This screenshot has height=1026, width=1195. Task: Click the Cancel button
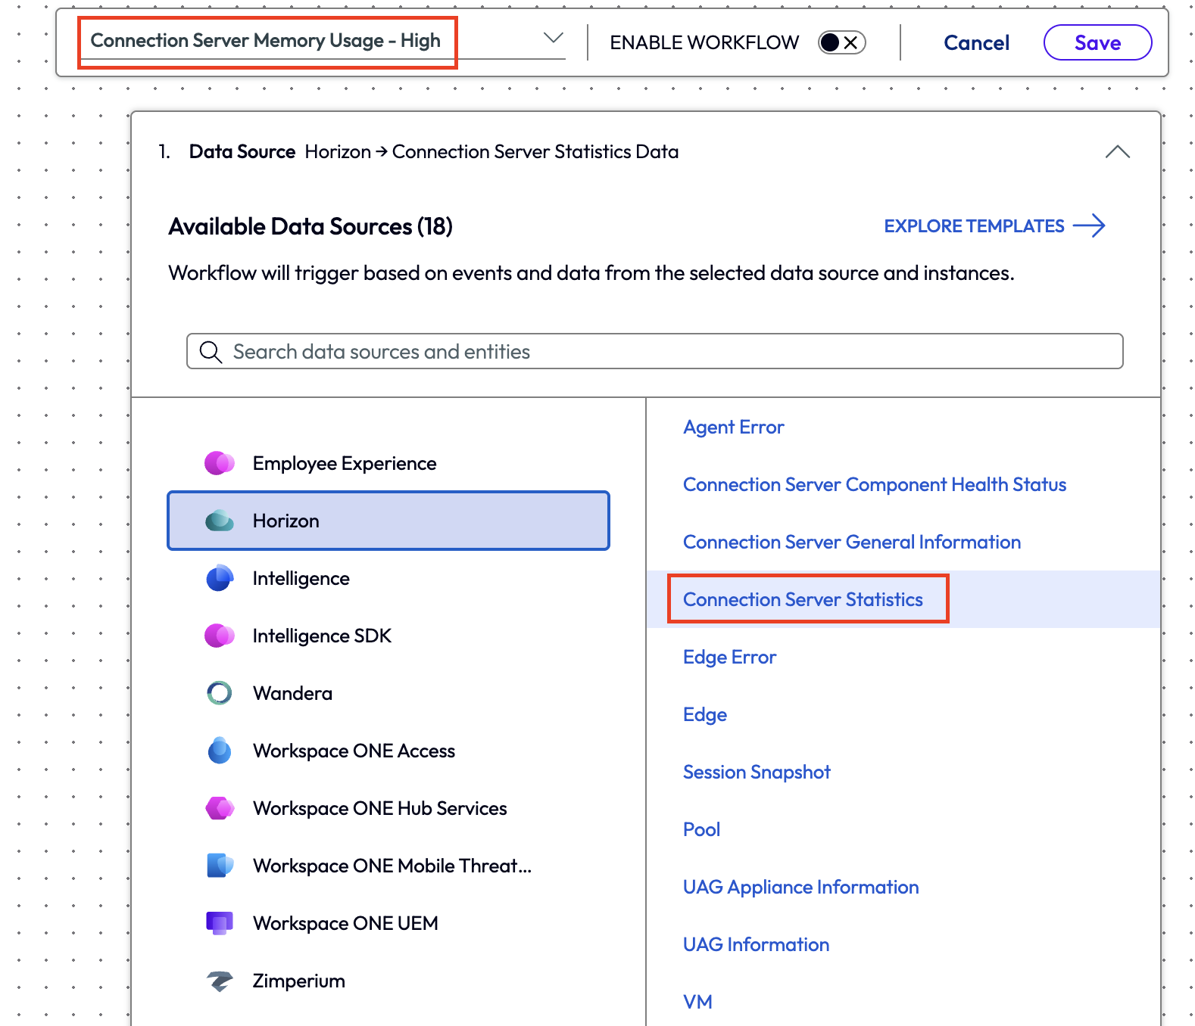coord(976,43)
